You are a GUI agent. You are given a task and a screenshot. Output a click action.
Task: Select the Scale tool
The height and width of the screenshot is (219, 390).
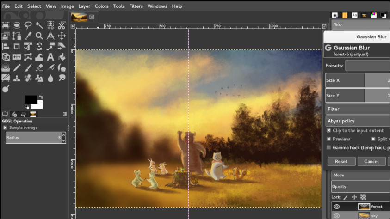50,46
